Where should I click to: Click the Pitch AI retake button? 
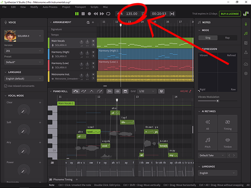pyautogui.click(x=207, y=142)
